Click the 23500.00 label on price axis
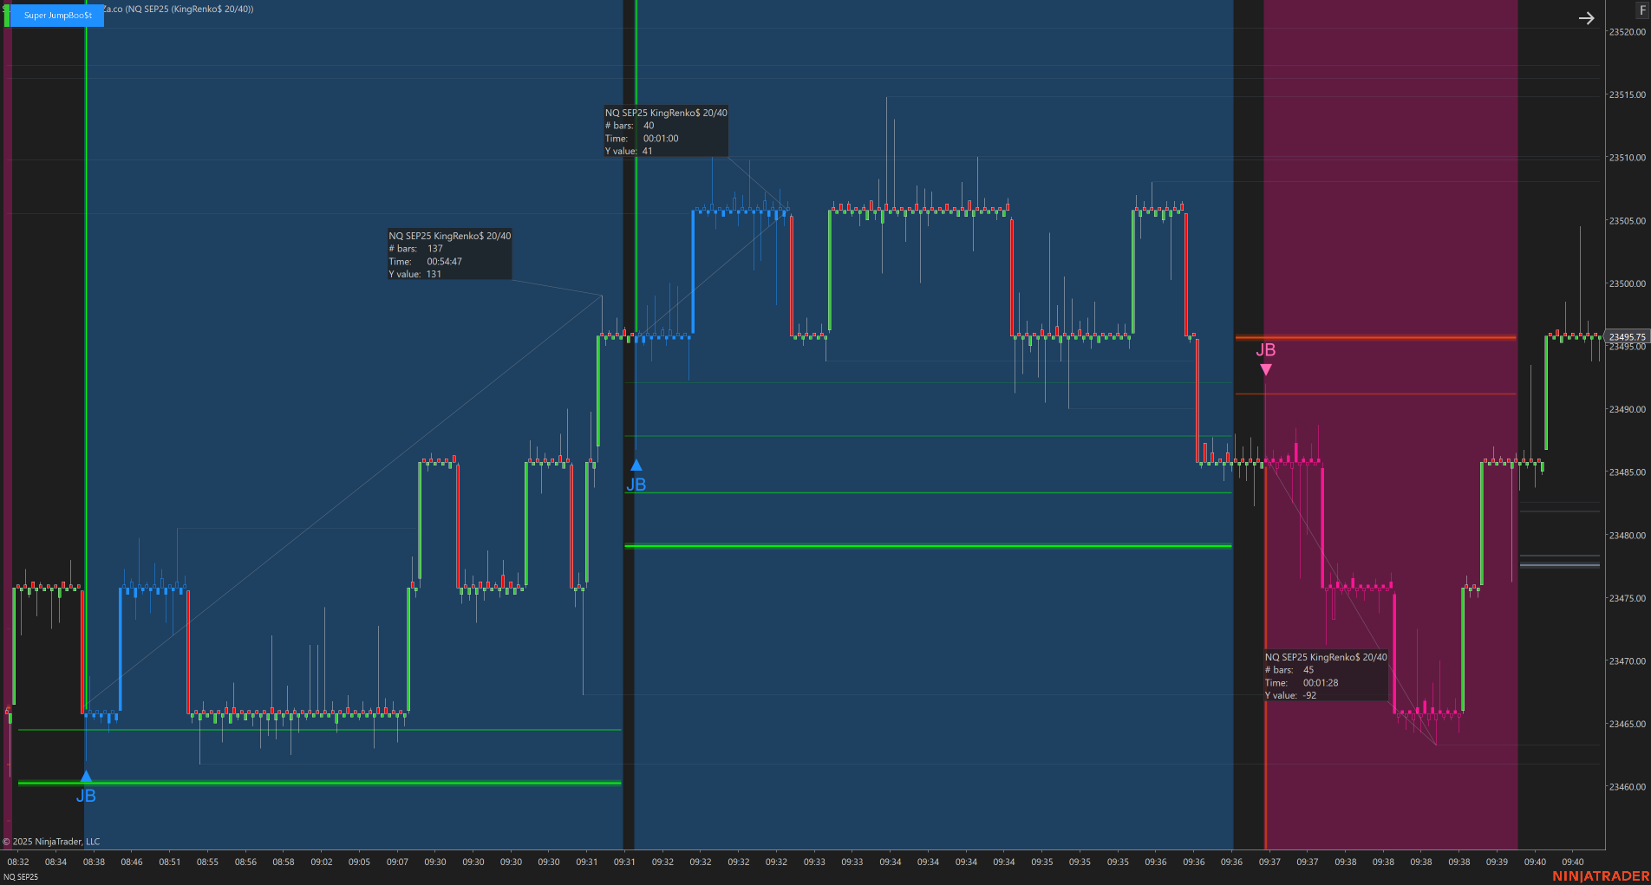This screenshot has width=1651, height=885. (1627, 284)
